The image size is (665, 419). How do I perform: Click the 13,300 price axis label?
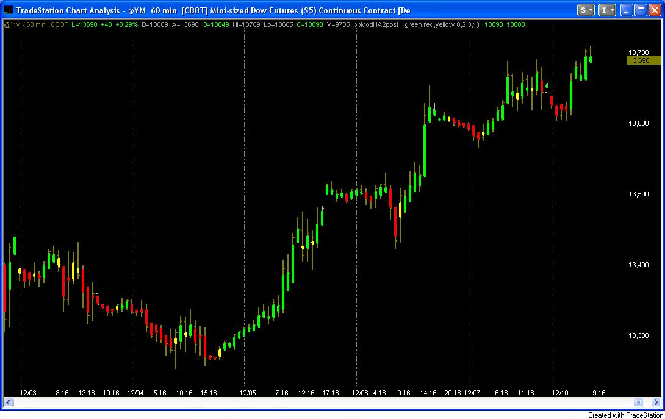[638, 336]
